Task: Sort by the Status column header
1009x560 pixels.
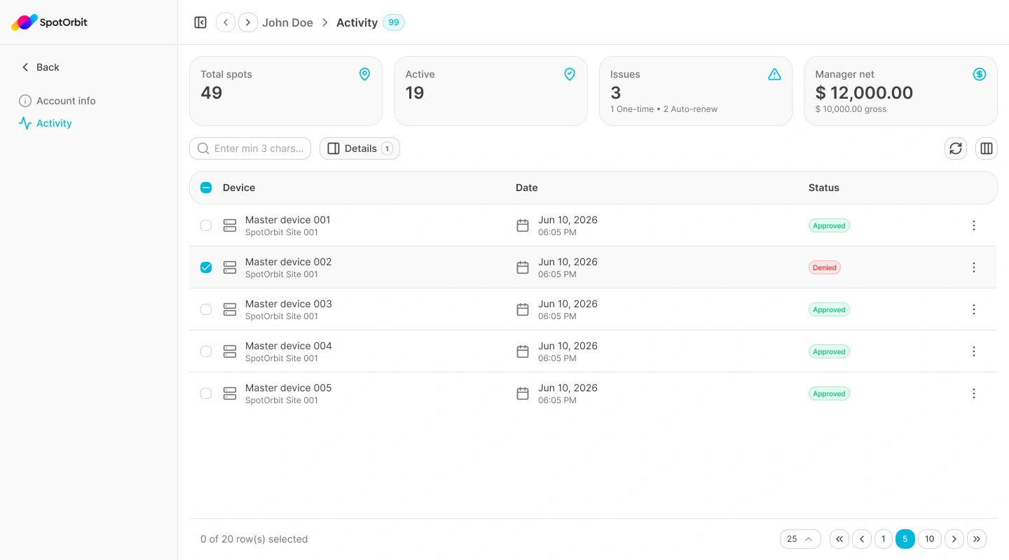Action: (824, 188)
